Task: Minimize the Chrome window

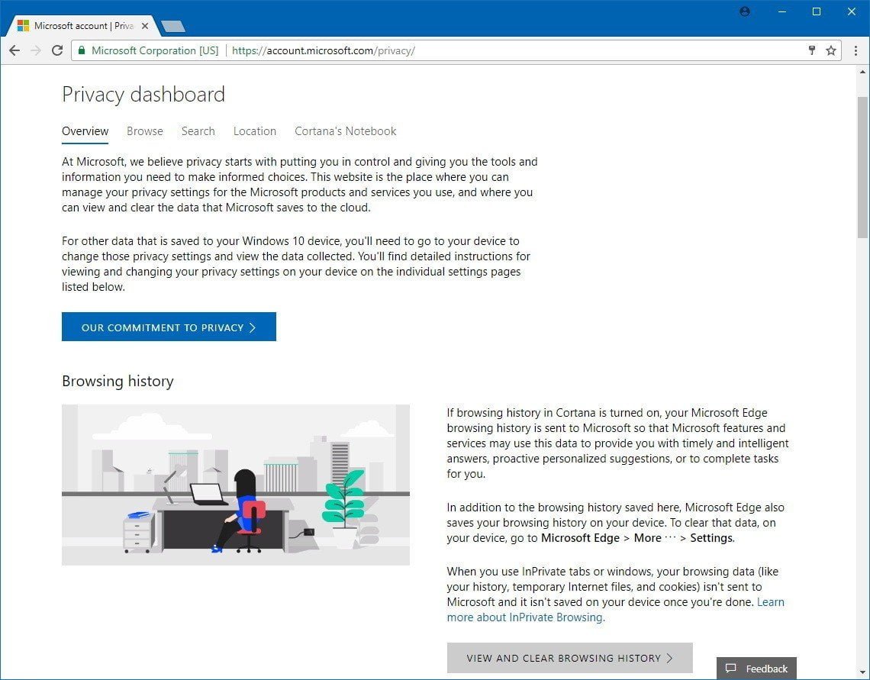Action: click(x=781, y=11)
